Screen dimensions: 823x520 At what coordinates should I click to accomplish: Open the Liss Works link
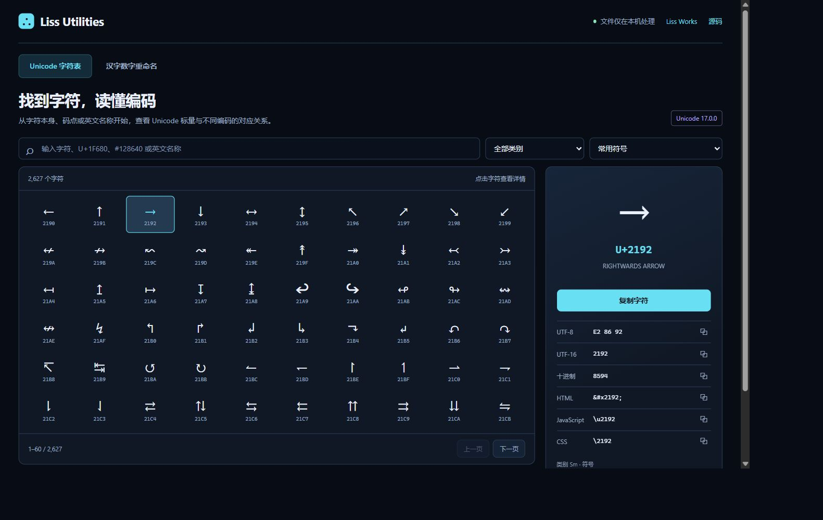pos(681,21)
